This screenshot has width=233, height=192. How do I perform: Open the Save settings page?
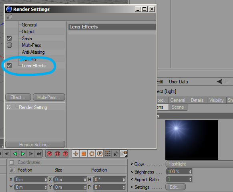pyautogui.click(x=27, y=38)
